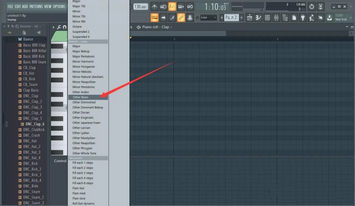Screen dimensions: 355x206
Task: Open the Channel rack
Action: pos(268,18)
